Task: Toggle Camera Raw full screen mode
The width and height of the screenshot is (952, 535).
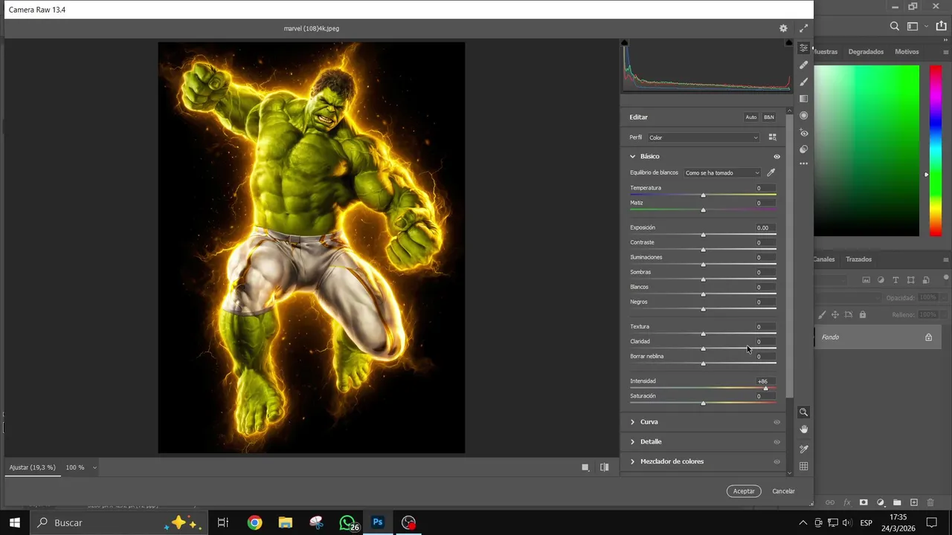Action: (803, 28)
